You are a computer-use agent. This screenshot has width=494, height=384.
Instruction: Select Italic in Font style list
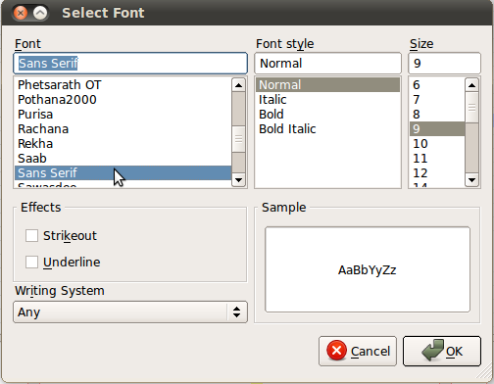click(x=272, y=100)
